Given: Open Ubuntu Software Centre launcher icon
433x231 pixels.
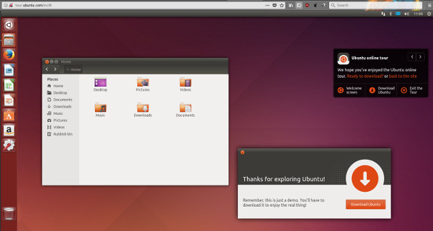Looking at the screenshot, I should tap(9, 115).
